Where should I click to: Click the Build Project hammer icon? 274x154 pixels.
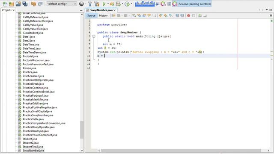(90, 4)
